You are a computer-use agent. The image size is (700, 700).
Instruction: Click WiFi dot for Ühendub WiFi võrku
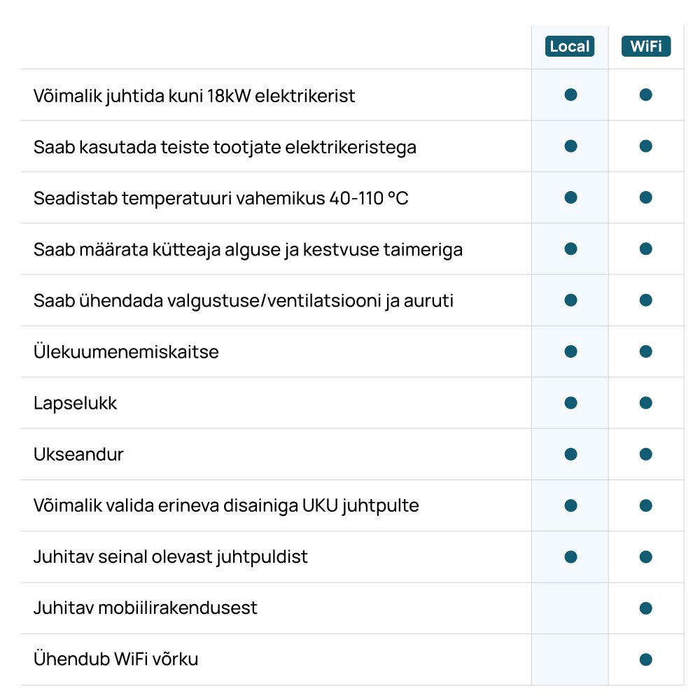coord(646,659)
